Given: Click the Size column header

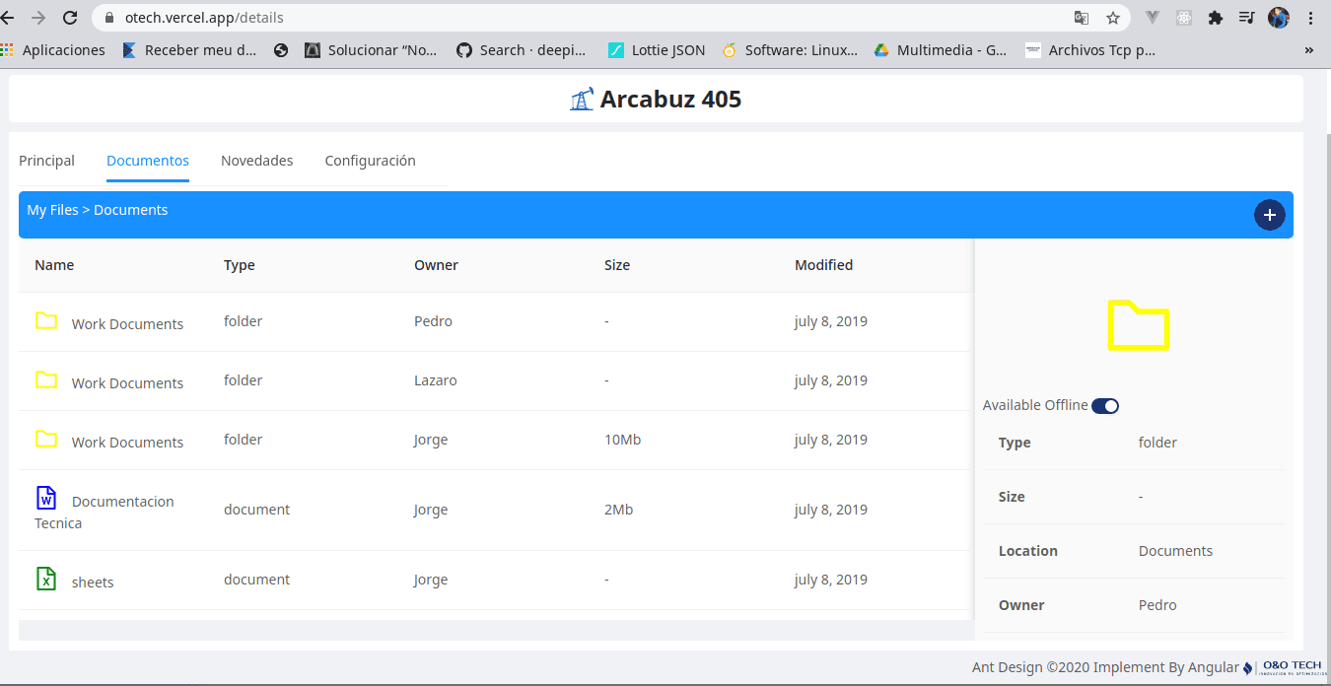Looking at the screenshot, I should 617,265.
